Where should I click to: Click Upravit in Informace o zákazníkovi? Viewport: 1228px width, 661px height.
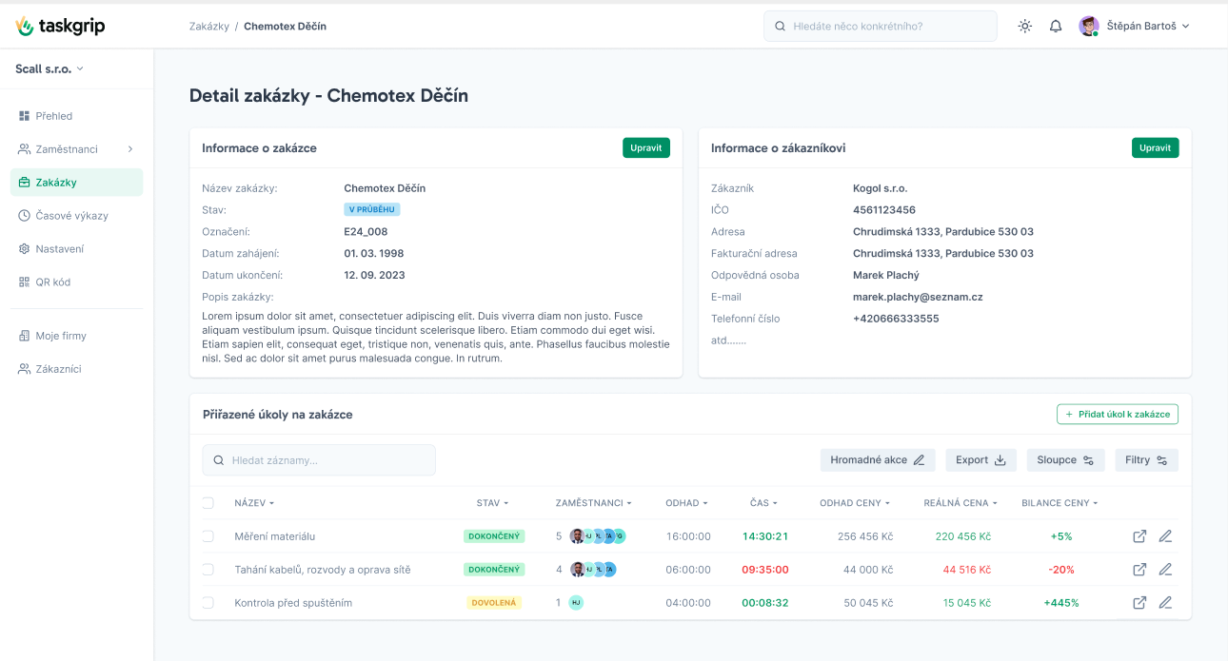click(x=1155, y=148)
